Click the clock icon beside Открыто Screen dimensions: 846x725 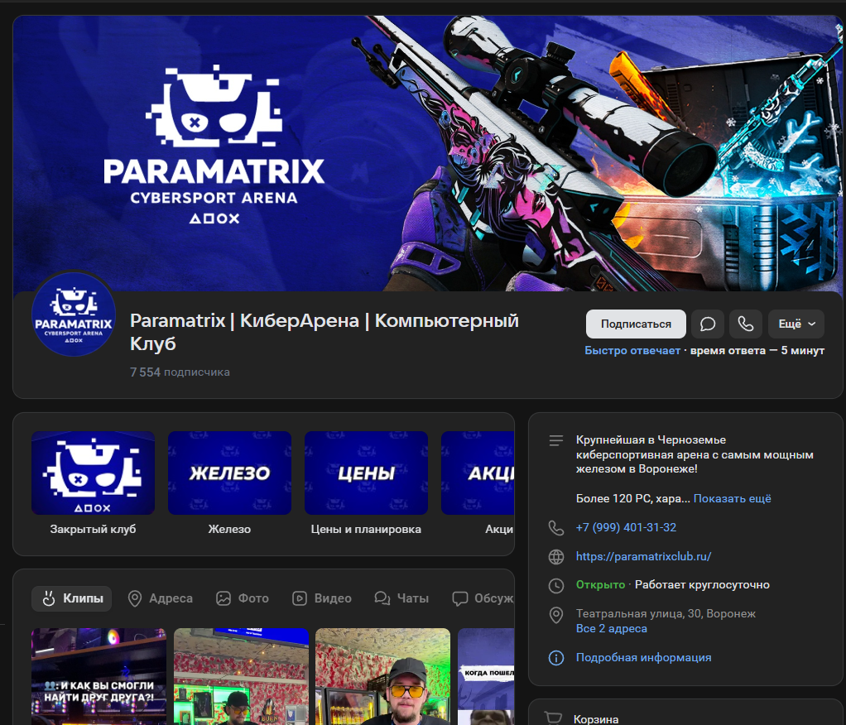click(555, 586)
